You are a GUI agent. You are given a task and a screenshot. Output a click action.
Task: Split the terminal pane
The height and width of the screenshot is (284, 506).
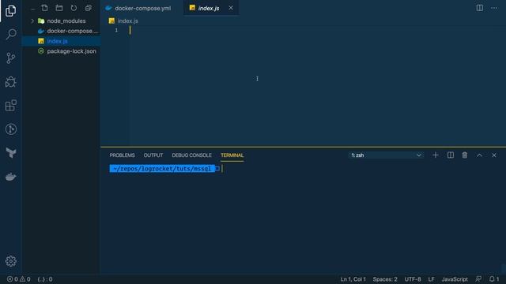click(451, 155)
